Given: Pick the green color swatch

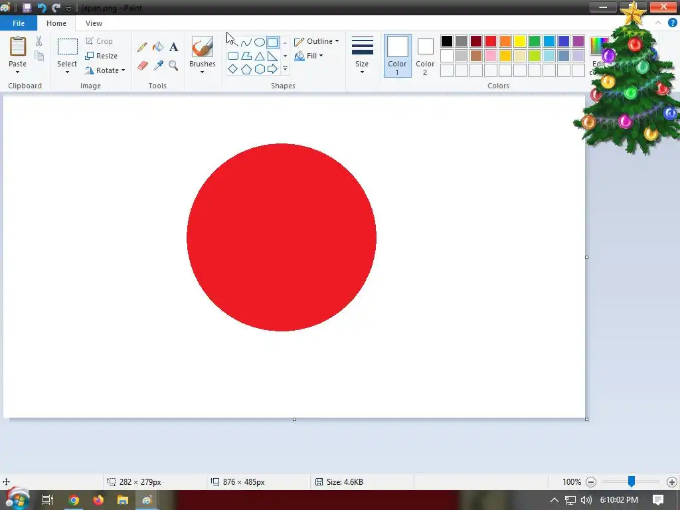Looking at the screenshot, I should click(535, 41).
